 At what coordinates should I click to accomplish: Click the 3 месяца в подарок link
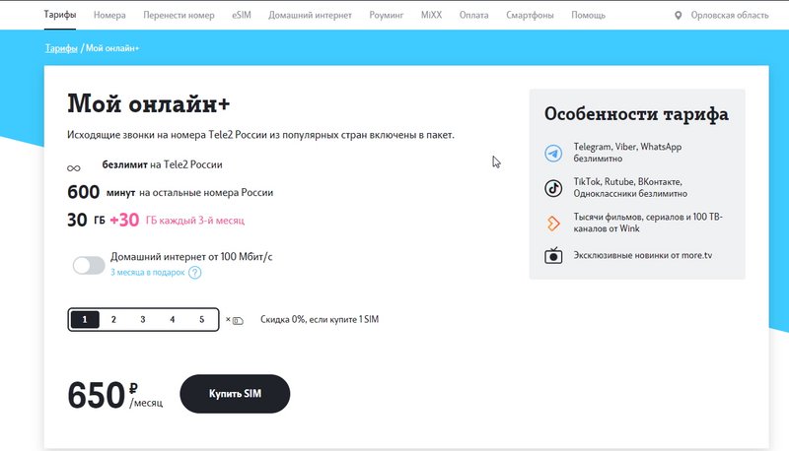[x=147, y=272]
